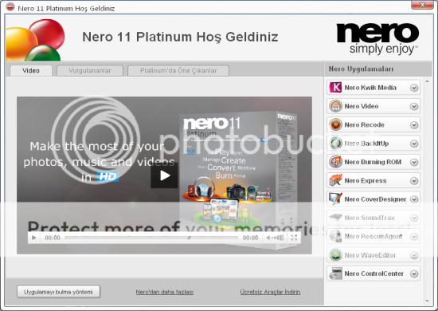Open Nero Video via its icon

pos(335,106)
